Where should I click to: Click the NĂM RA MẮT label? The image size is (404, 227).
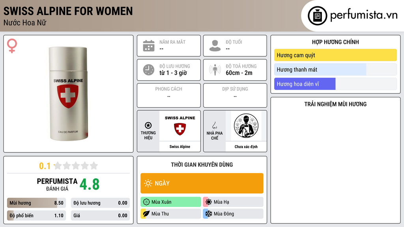(x=172, y=42)
